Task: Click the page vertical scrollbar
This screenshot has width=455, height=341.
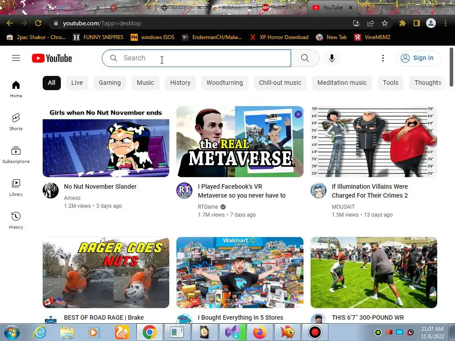Action: pos(451,67)
